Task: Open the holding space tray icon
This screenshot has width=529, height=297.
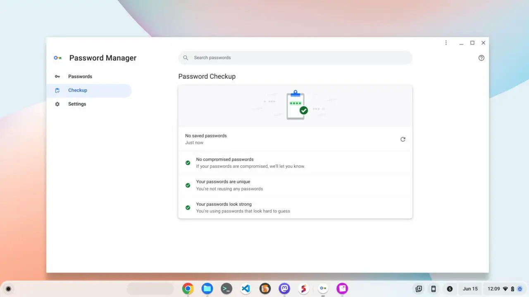Action: click(419, 289)
